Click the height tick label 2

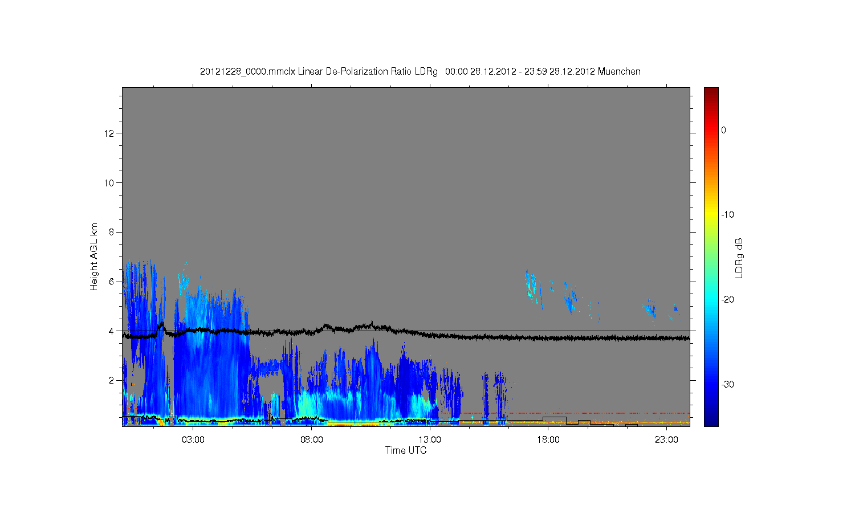[x=112, y=380]
